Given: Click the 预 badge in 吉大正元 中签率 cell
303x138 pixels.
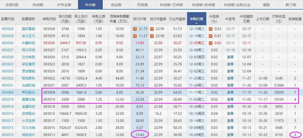Looking at the screenshot, I should coord(210,36).
